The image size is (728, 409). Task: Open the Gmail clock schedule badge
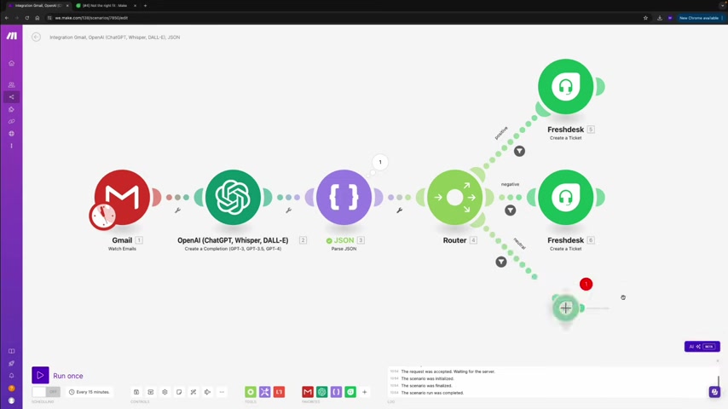tap(103, 216)
